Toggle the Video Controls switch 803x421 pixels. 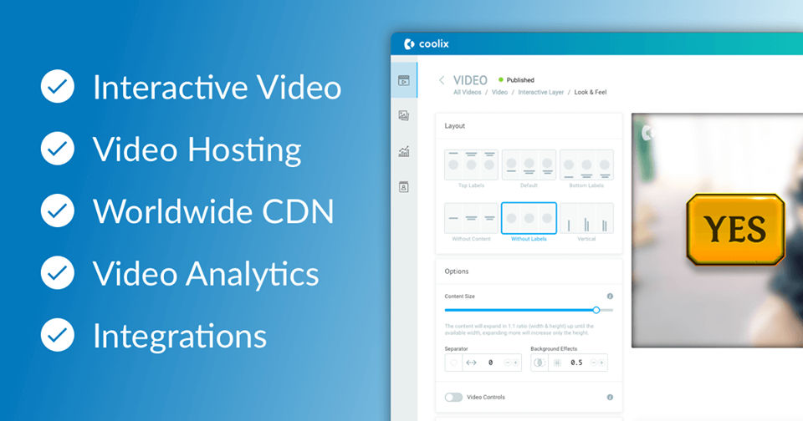[x=453, y=397]
